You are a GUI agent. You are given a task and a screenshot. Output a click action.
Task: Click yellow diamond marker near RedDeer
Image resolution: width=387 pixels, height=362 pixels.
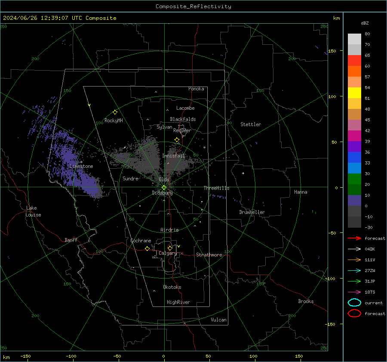pos(177,140)
